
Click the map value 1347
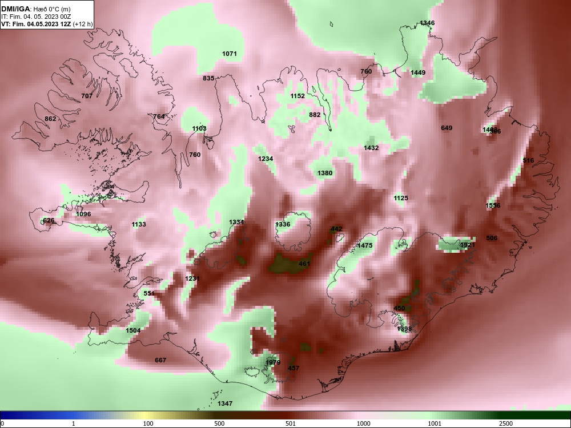click(225, 403)
